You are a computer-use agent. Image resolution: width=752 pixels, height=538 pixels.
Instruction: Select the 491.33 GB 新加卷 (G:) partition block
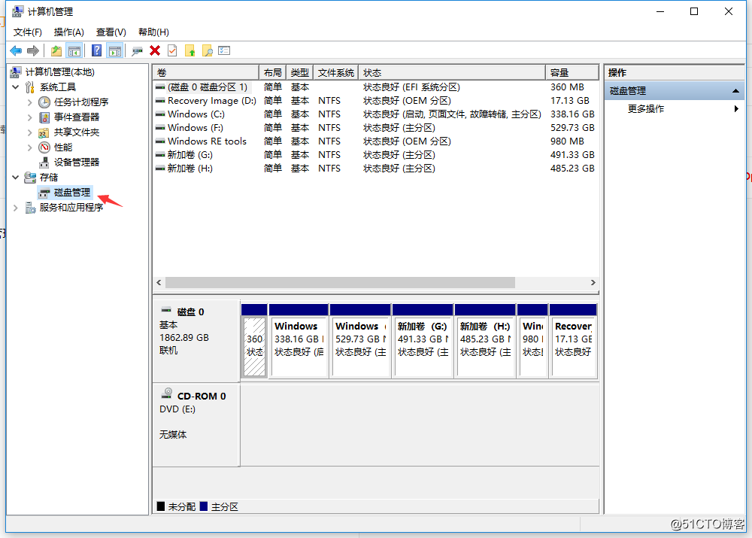point(423,341)
